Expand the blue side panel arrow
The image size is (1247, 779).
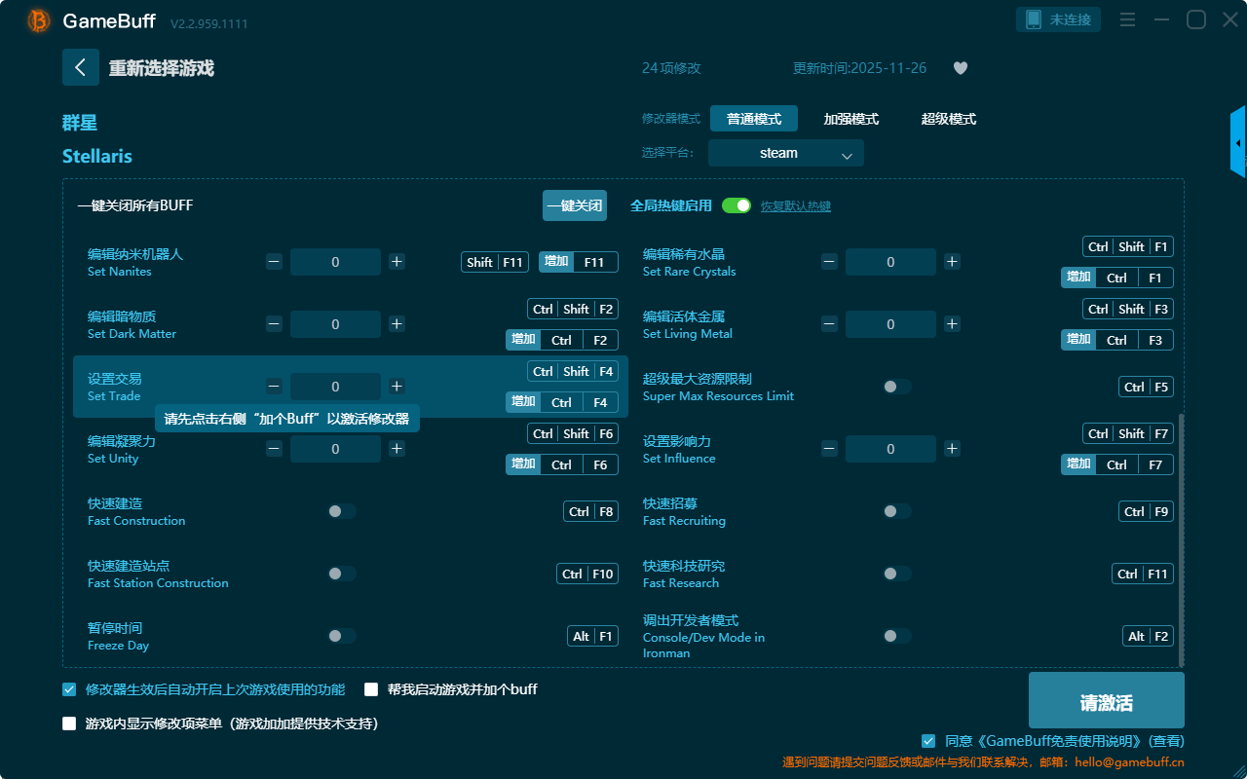point(1238,143)
